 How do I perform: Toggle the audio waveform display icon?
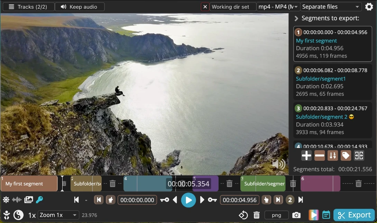[x=17, y=200]
